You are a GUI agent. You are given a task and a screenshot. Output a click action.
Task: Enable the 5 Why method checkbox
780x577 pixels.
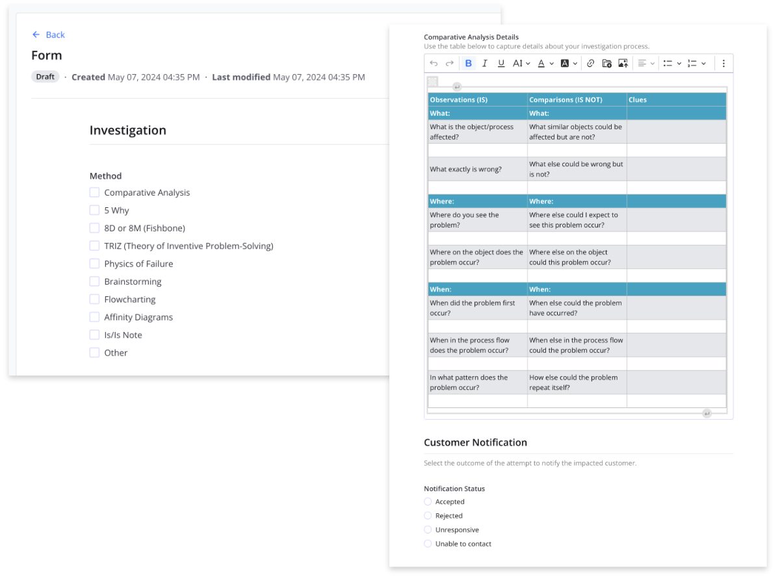(95, 210)
